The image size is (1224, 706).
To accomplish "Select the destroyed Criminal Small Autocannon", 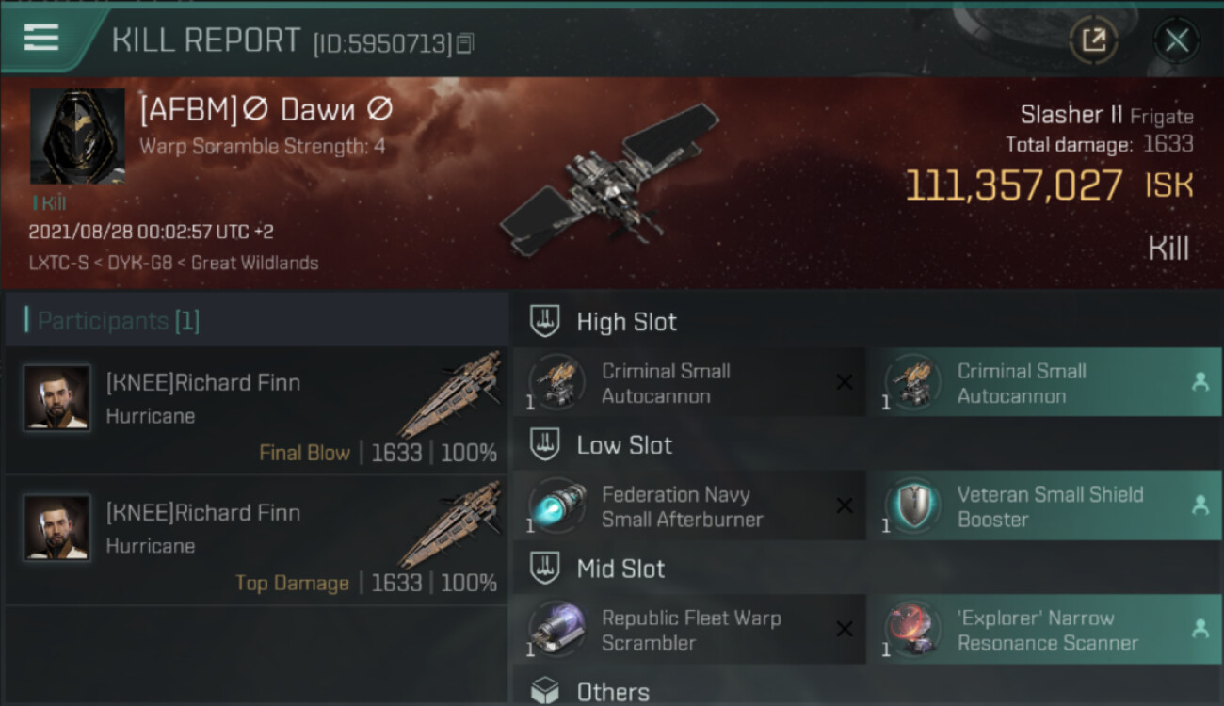I will pos(689,383).
